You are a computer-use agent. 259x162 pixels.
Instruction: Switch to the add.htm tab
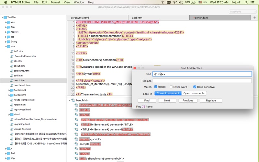point(159,18)
